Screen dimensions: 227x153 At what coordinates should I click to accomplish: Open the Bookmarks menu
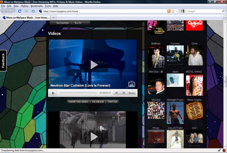coord(37,6)
